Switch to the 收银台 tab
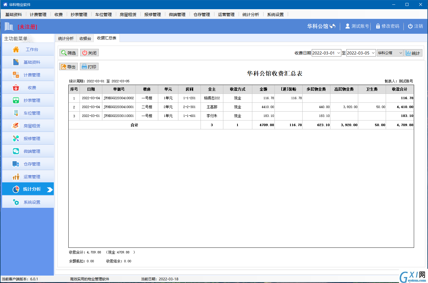 (x=85, y=38)
